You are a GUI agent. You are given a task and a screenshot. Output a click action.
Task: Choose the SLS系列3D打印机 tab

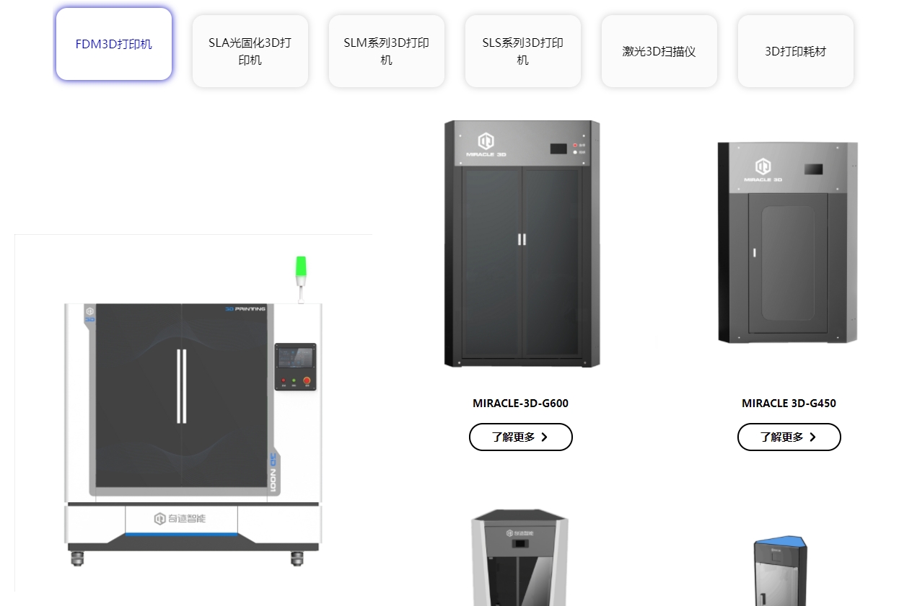(x=523, y=51)
